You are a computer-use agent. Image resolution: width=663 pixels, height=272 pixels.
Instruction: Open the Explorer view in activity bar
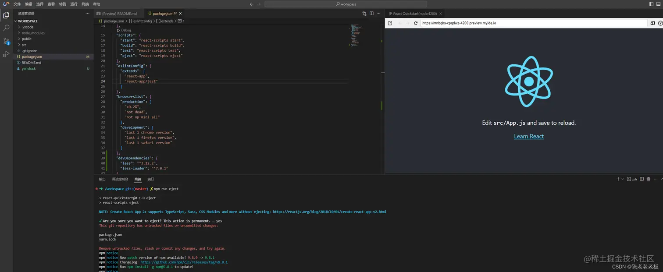pos(6,15)
